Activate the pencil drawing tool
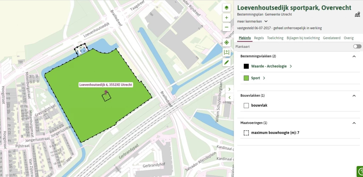This screenshot has height=177, width=363. [227, 62]
